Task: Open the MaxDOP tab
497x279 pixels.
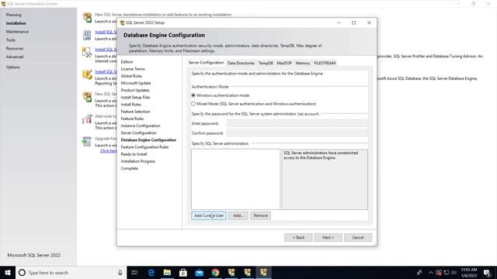Action: pos(284,63)
